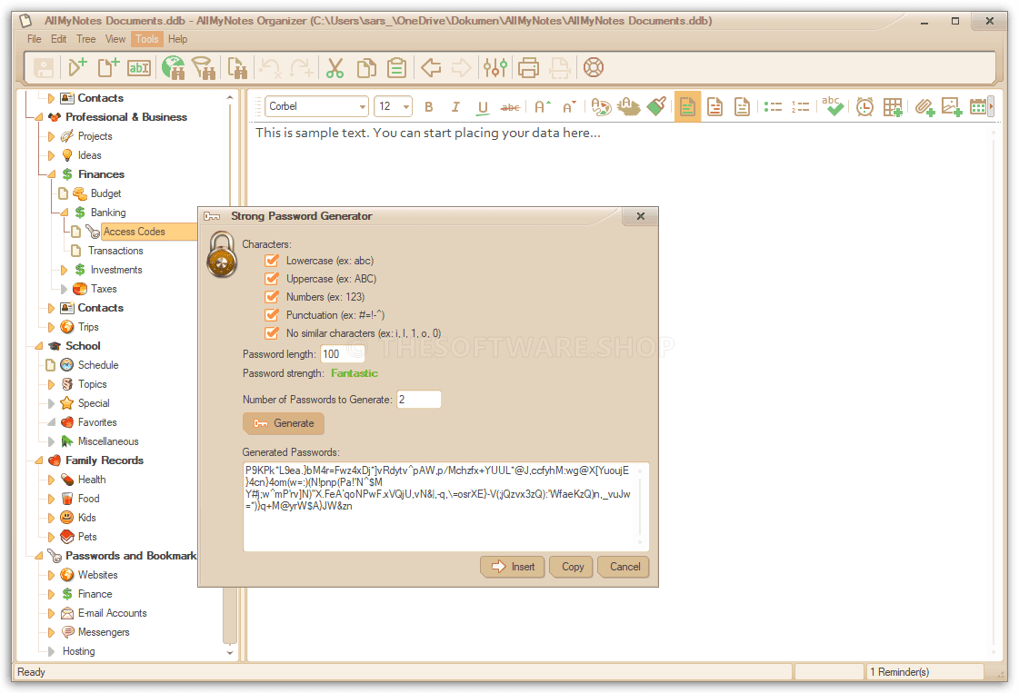Select right text alignment
Image resolution: width=1019 pixels, height=693 pixels.
click(742, 106)
